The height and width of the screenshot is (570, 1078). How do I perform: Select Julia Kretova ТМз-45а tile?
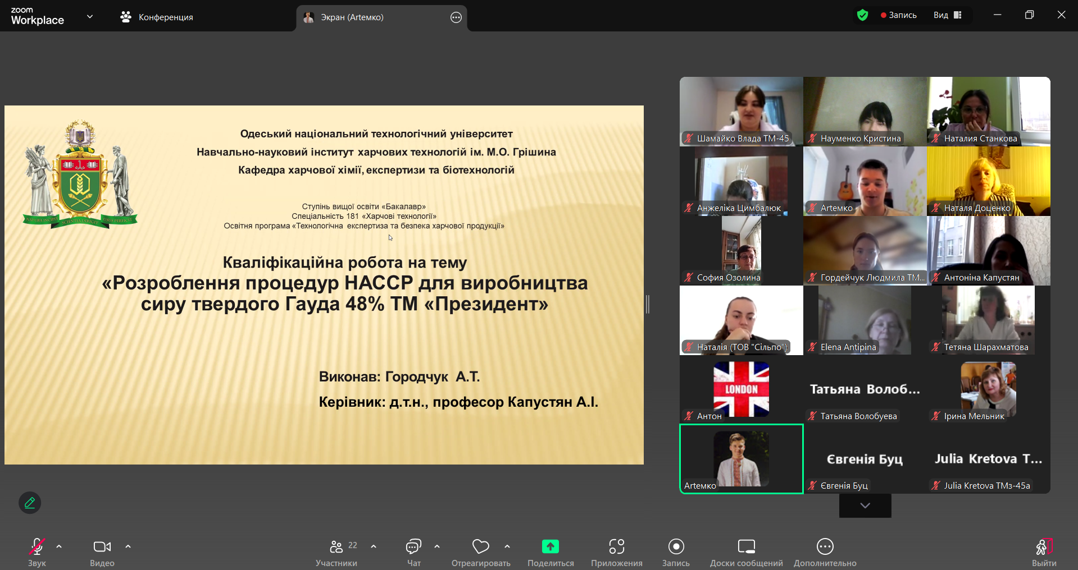pos(989,459)
